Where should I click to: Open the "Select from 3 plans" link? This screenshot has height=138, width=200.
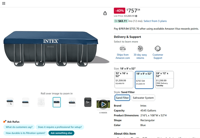click(x=155, y=21)
